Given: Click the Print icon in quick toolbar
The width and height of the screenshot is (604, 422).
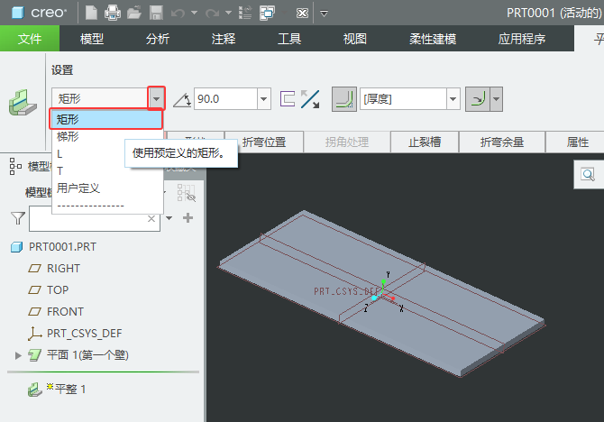Looking at the screenshot, I should 113,13.
